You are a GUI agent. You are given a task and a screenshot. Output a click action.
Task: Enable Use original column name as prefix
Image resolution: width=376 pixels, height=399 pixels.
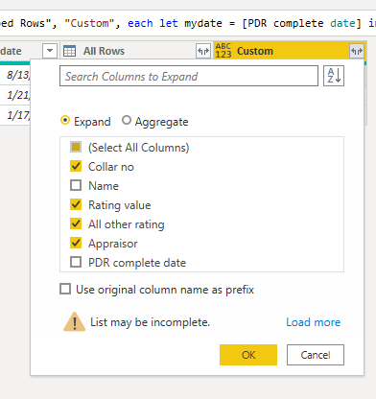click(x=65, y=289)
